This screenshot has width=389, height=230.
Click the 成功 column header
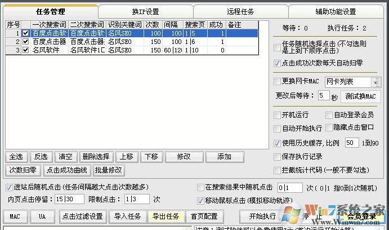coord(216,25)
